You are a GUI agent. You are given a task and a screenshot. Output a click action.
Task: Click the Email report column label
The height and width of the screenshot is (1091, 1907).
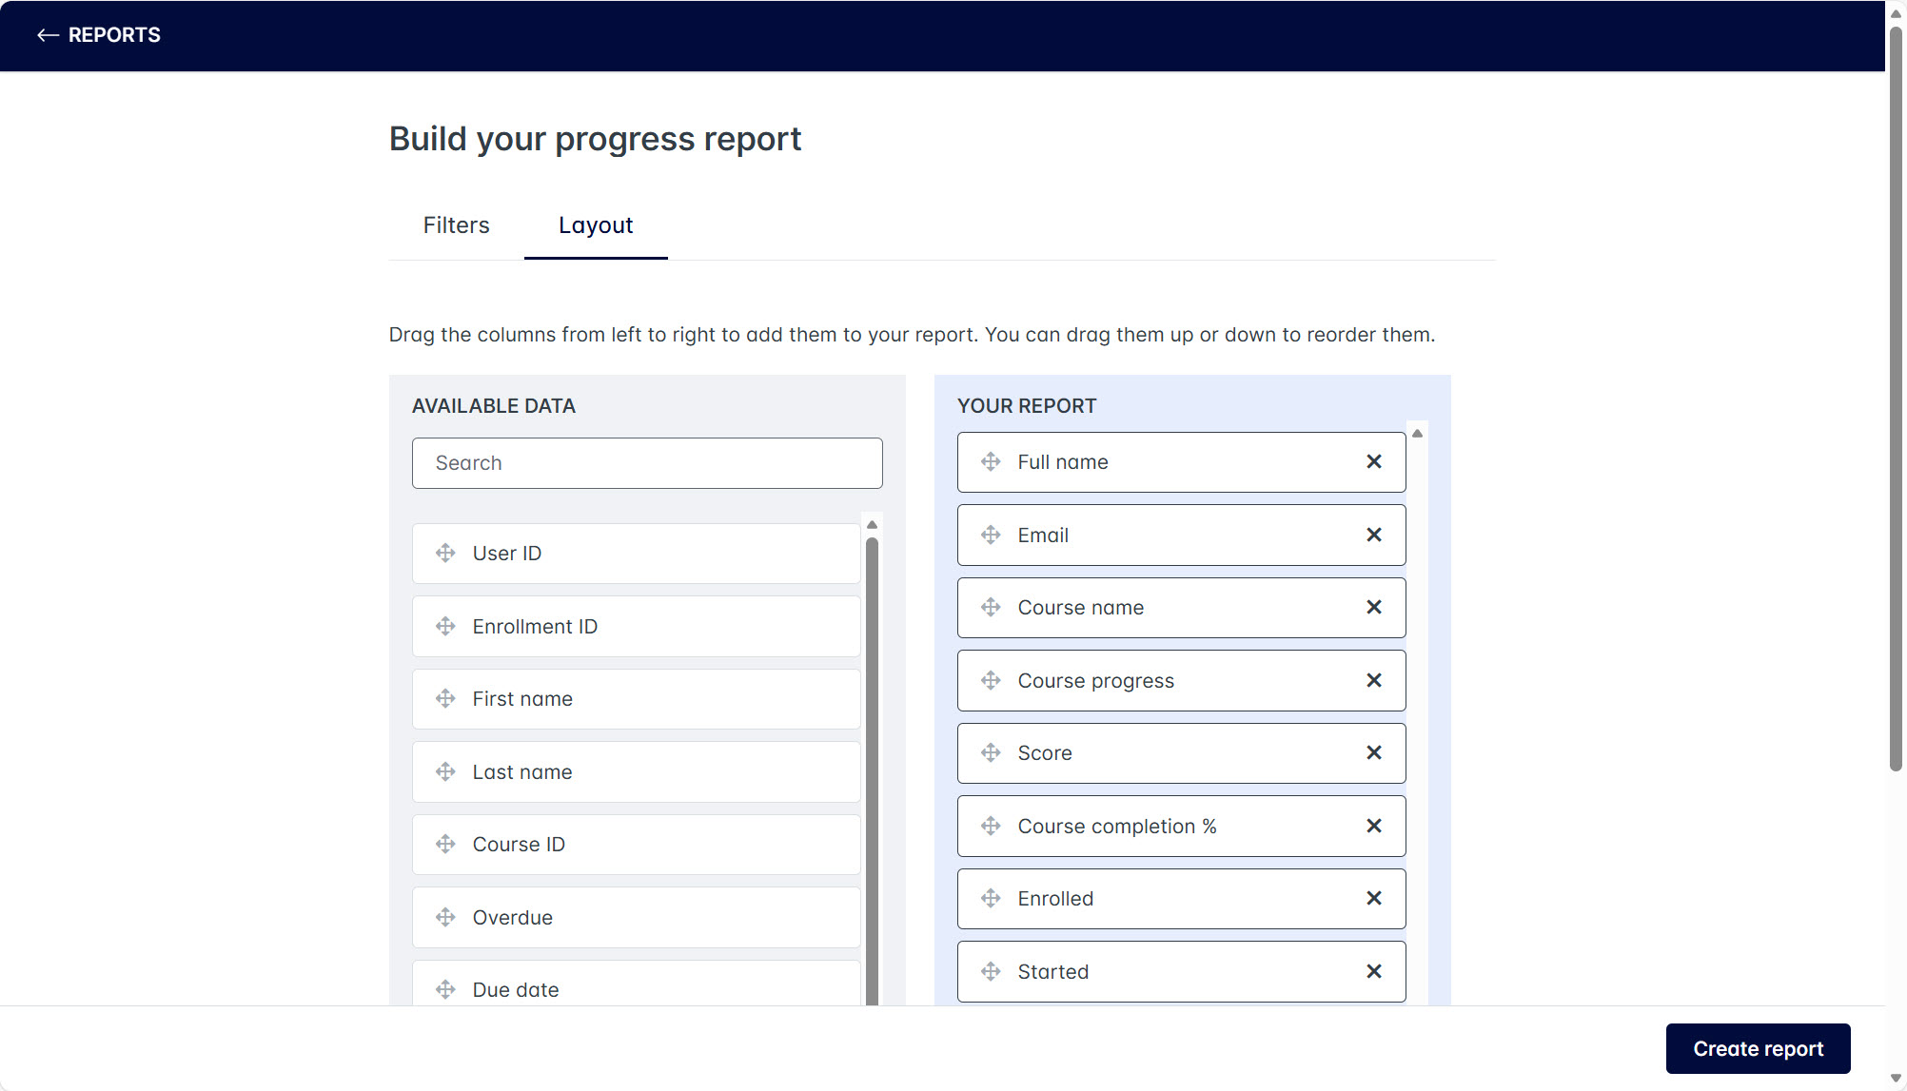click(x=1043, y=535)
